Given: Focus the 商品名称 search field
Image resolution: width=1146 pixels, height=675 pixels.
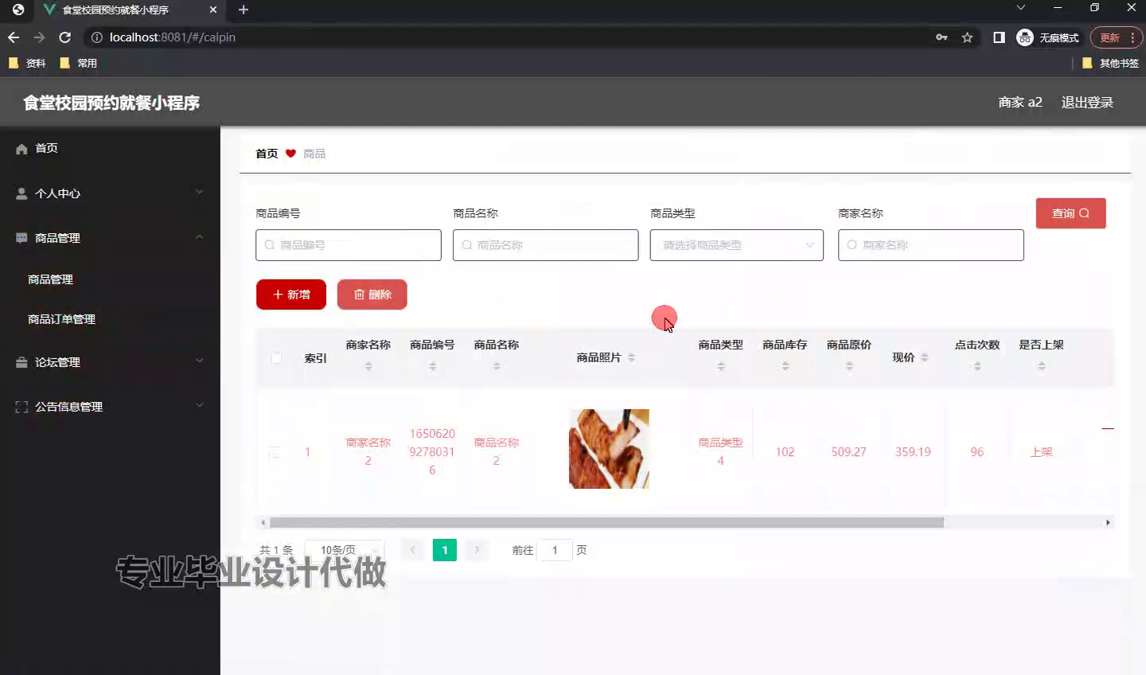Looking at the screenshot, I should tap(545, 245).
